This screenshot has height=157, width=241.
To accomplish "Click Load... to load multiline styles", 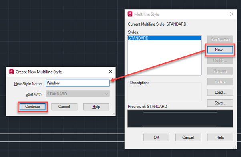I will coord(220,92).
